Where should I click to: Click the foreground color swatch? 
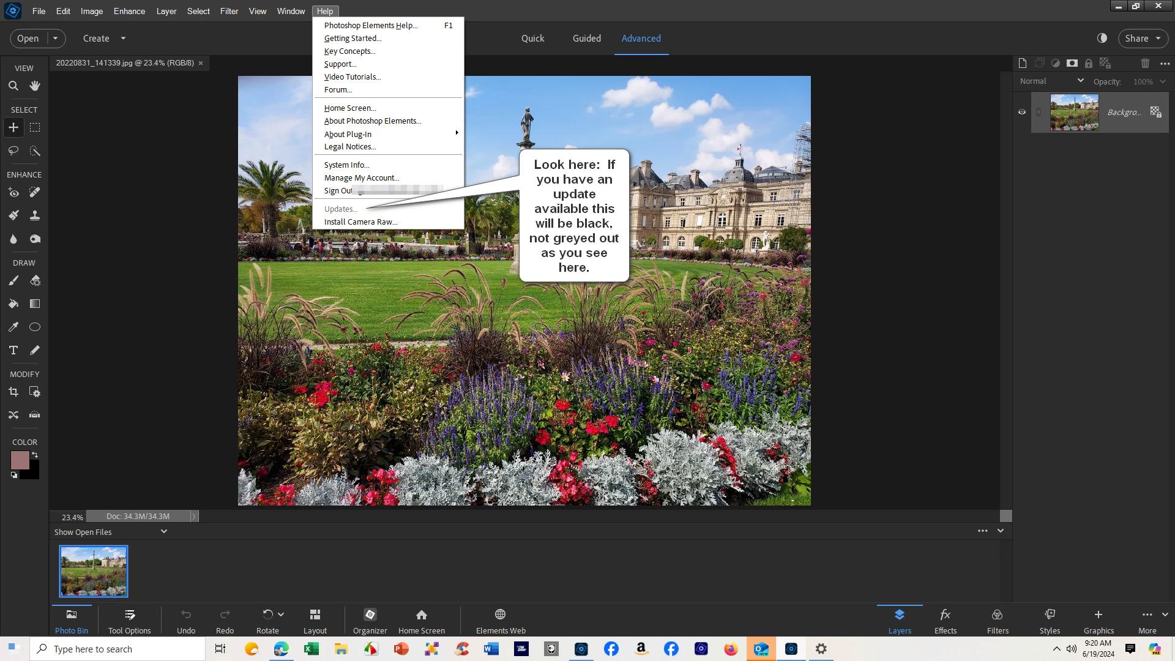coord(20,460)
